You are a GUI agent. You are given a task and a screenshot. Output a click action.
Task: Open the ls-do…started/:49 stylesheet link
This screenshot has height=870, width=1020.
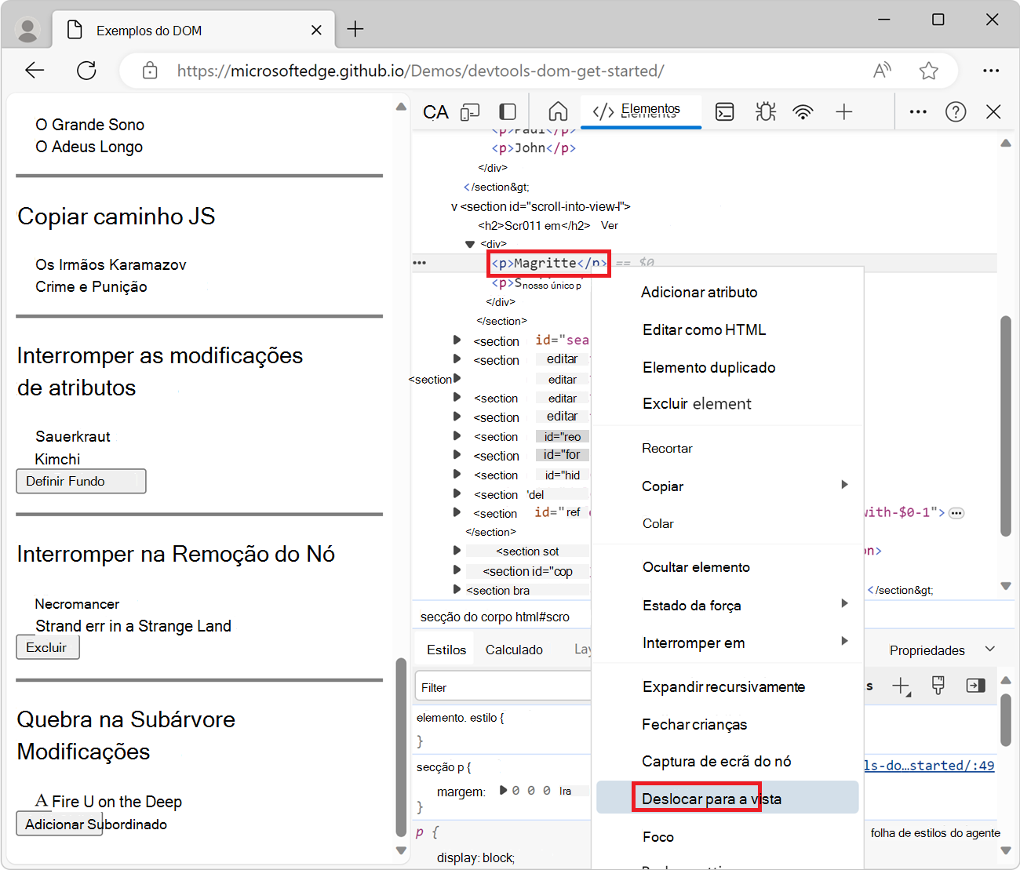click(x=929, y=766)
